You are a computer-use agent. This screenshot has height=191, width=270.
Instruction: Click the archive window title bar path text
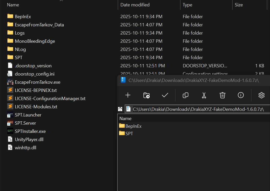click(x=194, y=80)
